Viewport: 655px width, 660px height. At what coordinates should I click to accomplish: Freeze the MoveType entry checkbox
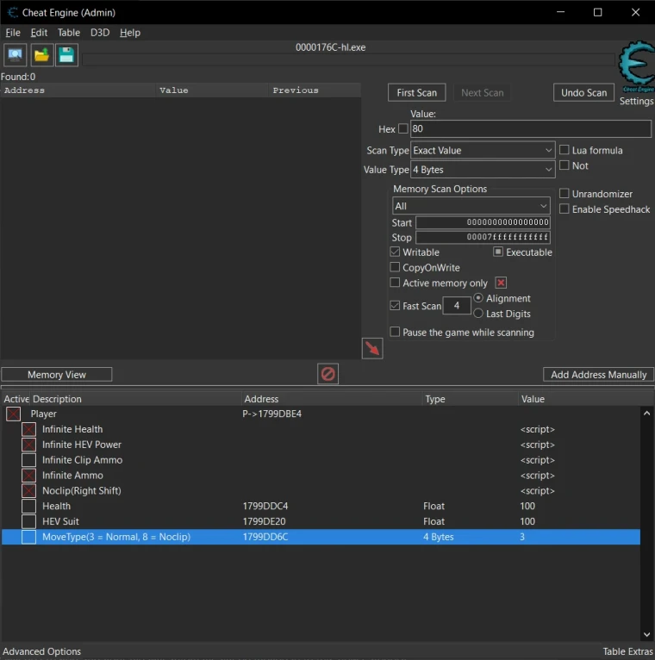28,537
